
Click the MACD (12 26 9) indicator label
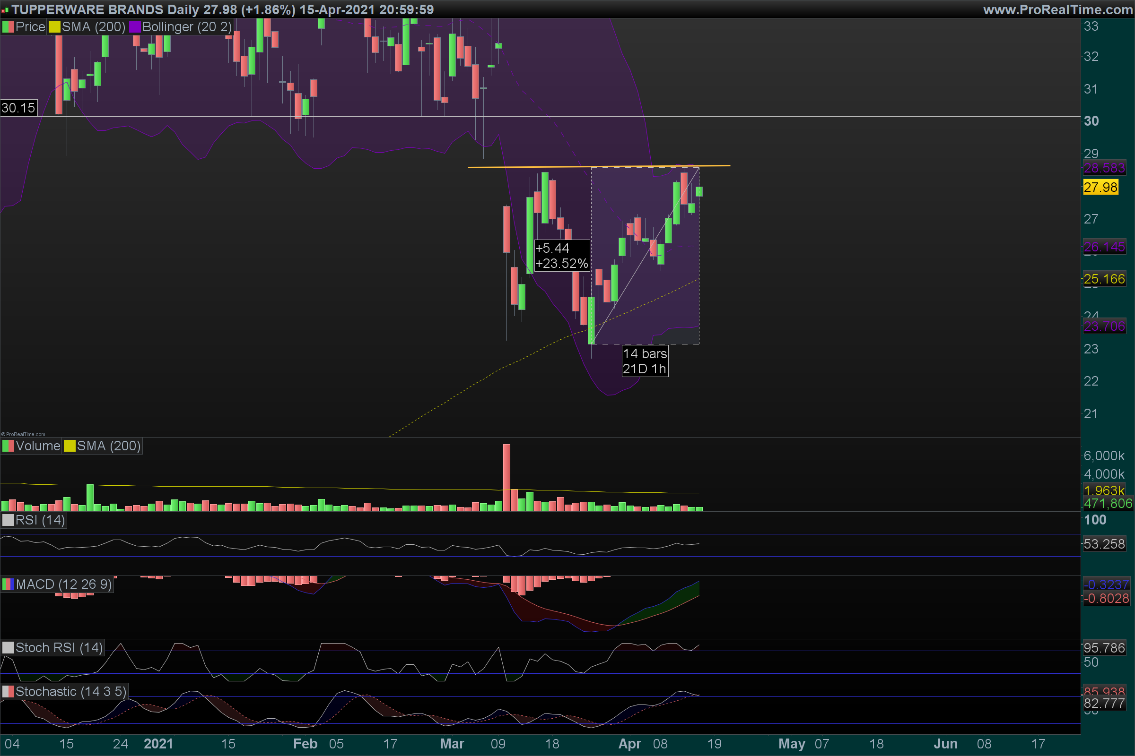point(63,584)
